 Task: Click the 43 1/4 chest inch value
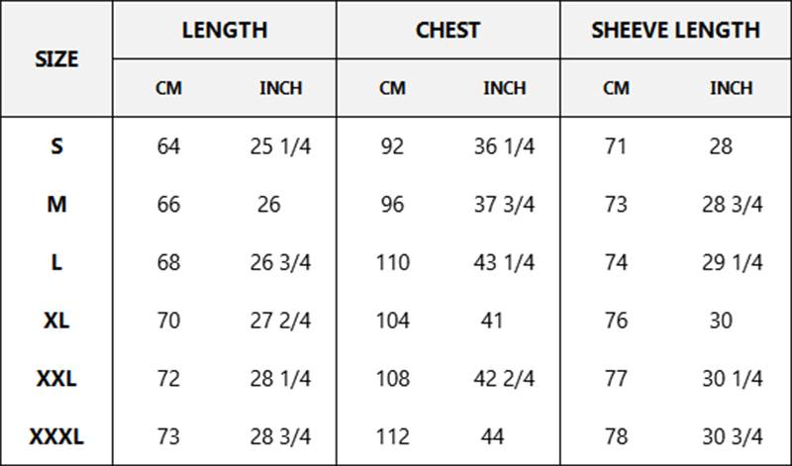tap(504, 262)
